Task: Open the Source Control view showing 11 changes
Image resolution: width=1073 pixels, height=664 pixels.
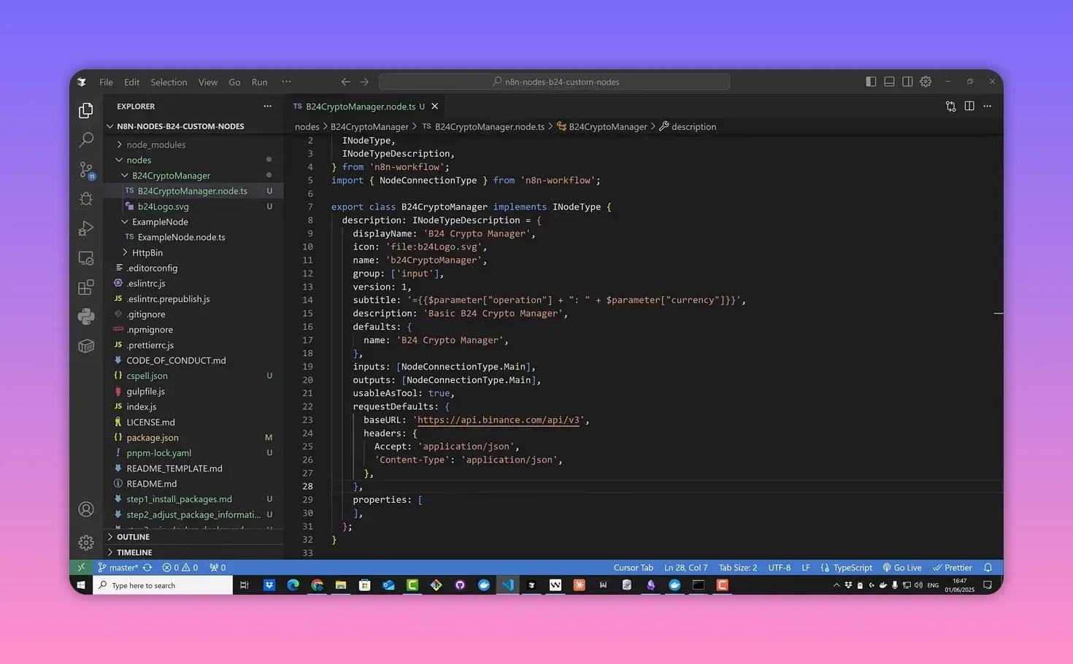Action: (86, 169)
